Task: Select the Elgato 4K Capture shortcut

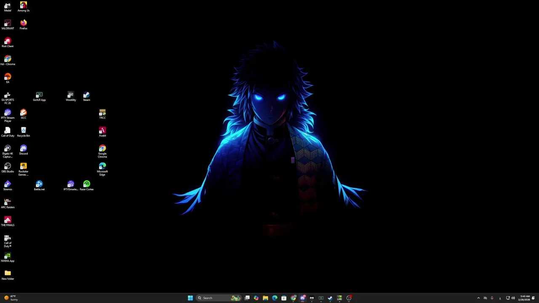Action: click(x=8, y=151)
